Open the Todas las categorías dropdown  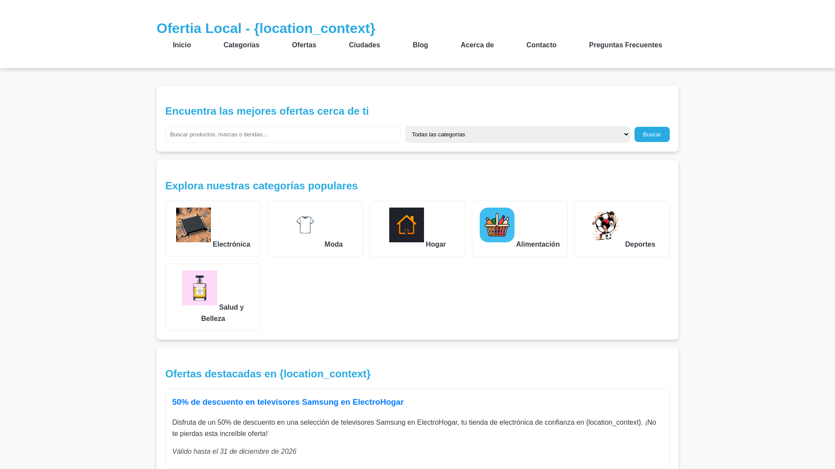pos(518,135)
